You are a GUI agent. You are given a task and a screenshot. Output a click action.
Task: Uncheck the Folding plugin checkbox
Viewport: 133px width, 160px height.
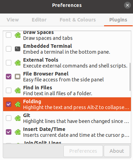(x=9, y=104)
